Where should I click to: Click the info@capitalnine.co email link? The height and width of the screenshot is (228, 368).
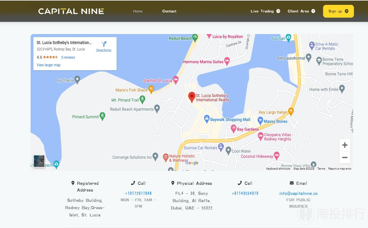298,193
